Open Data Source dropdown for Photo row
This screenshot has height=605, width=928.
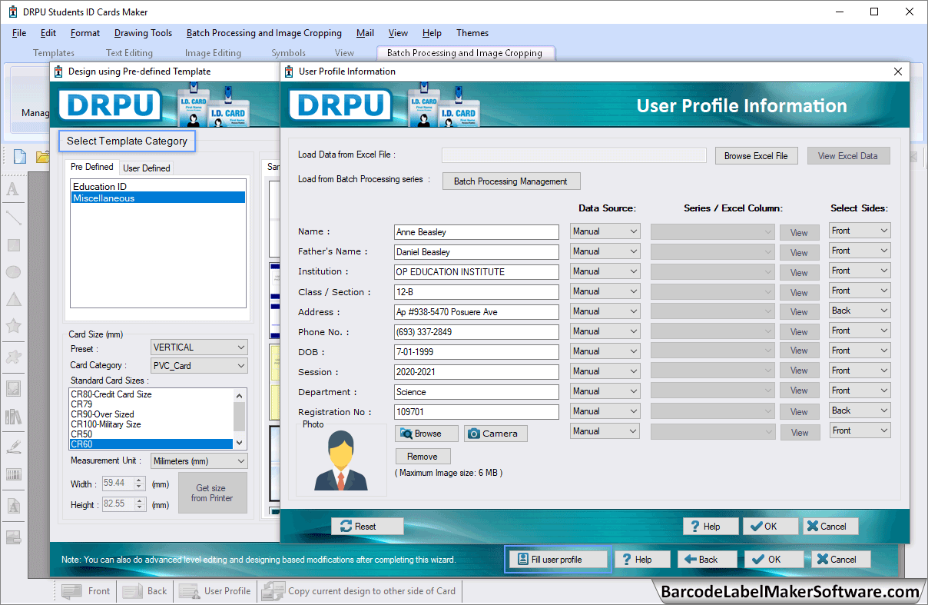click(x=605, y=431)
